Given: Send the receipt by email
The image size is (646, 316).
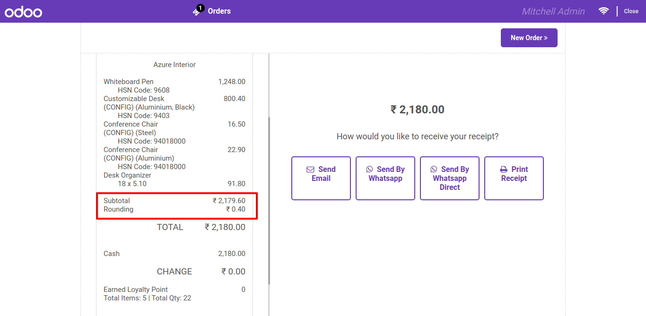Looking at the screenshot, I should pos(321,179).
